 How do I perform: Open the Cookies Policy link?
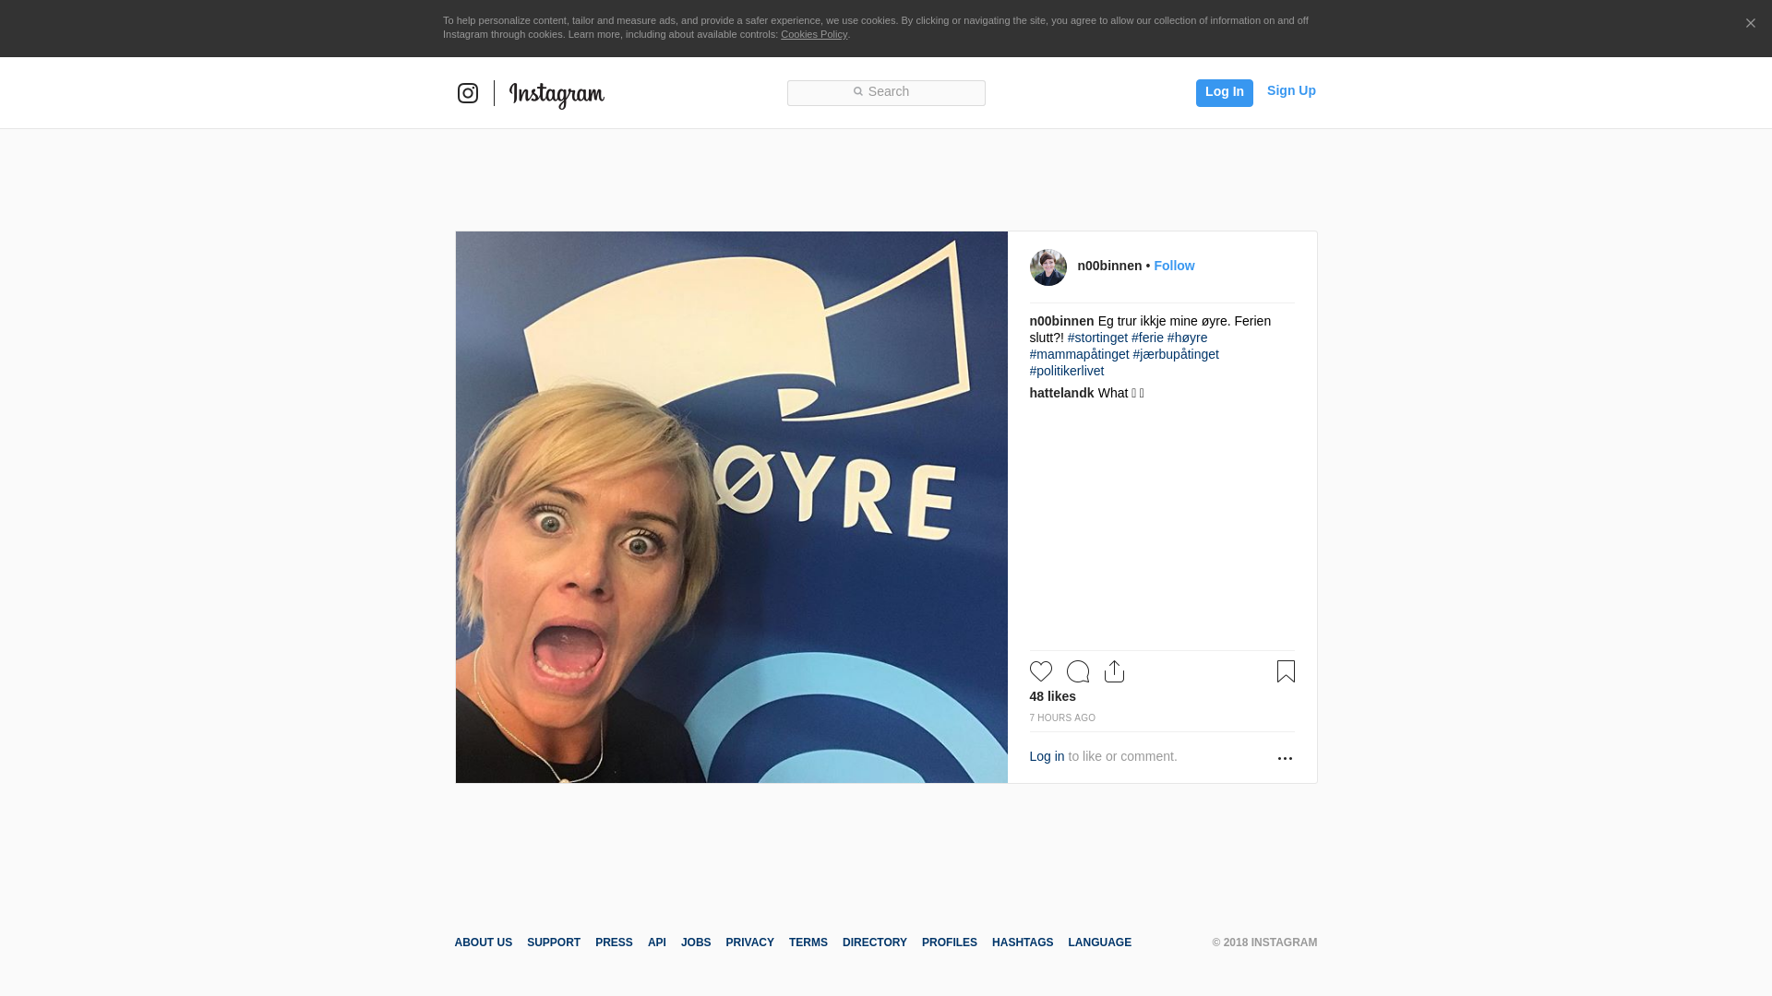coord(813,34)
